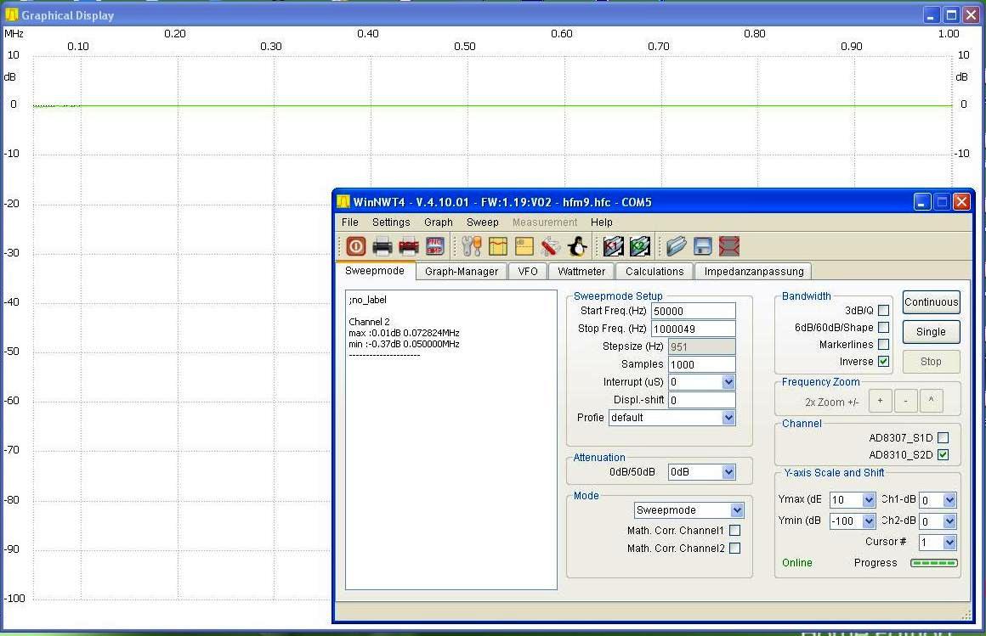986x636 pixels.
Task: Click the black printer icon
Action: point(382,246)
